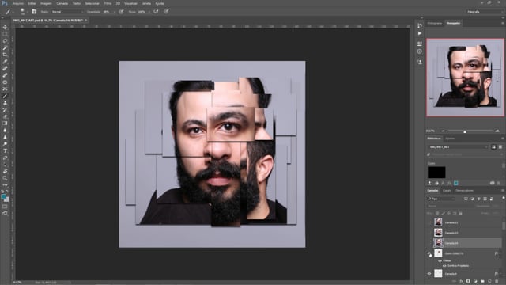Screen dimensions: 506x285
Task: Switch library to grid view
Action: click(493, 147)
